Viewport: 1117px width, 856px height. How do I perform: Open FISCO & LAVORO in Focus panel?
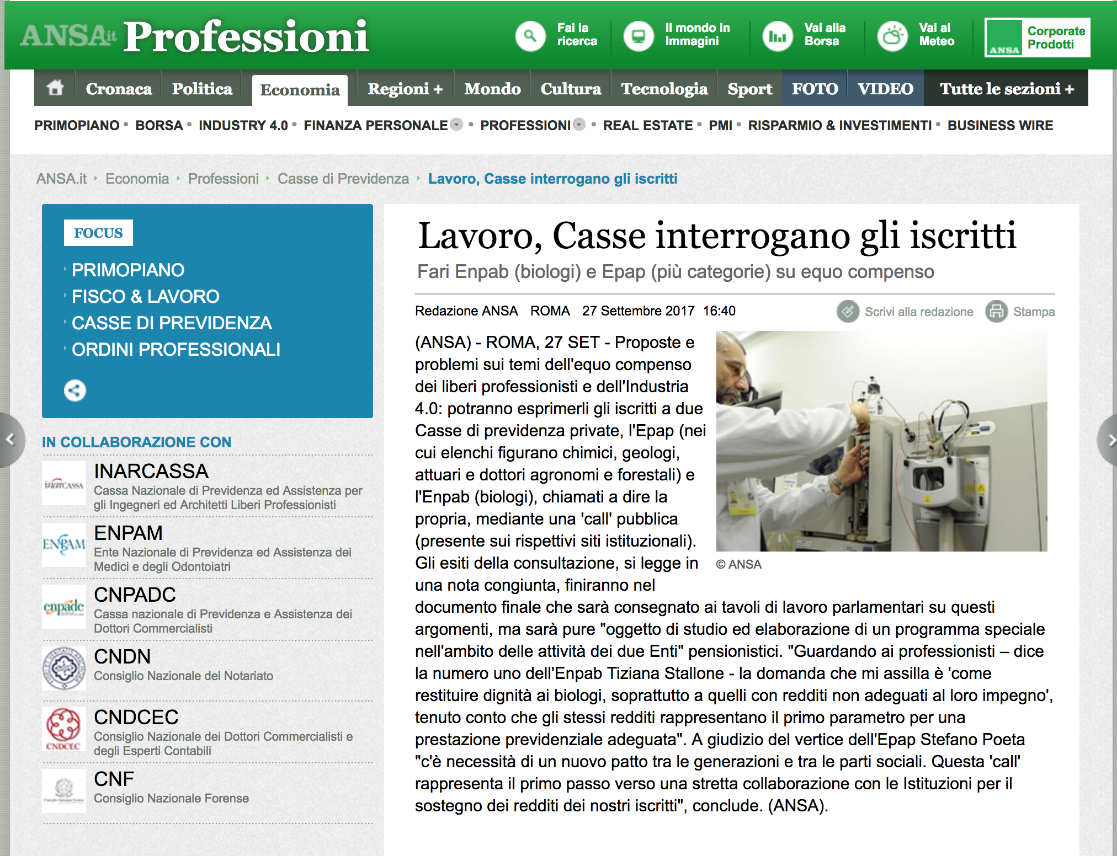[x=146, y=296]
